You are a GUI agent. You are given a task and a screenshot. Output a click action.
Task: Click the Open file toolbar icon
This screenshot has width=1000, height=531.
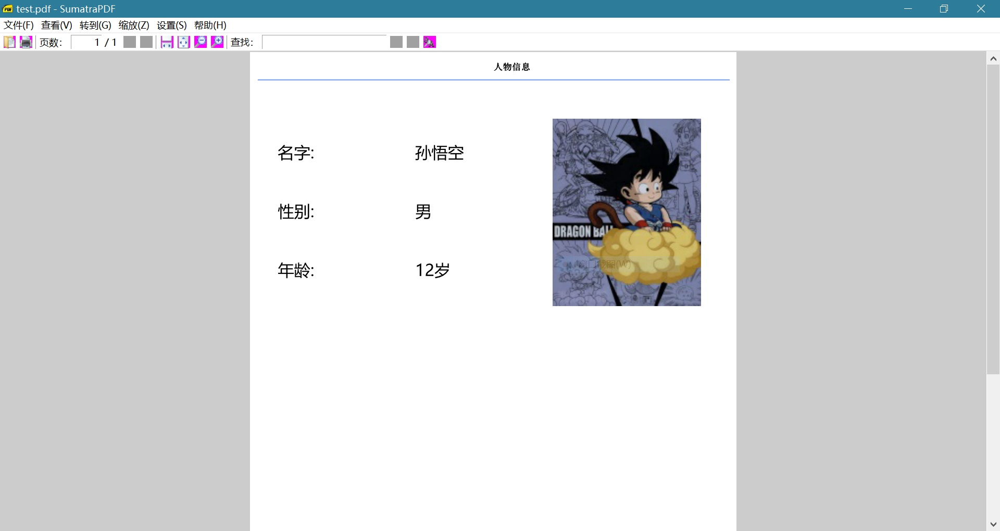click(9, 42)
